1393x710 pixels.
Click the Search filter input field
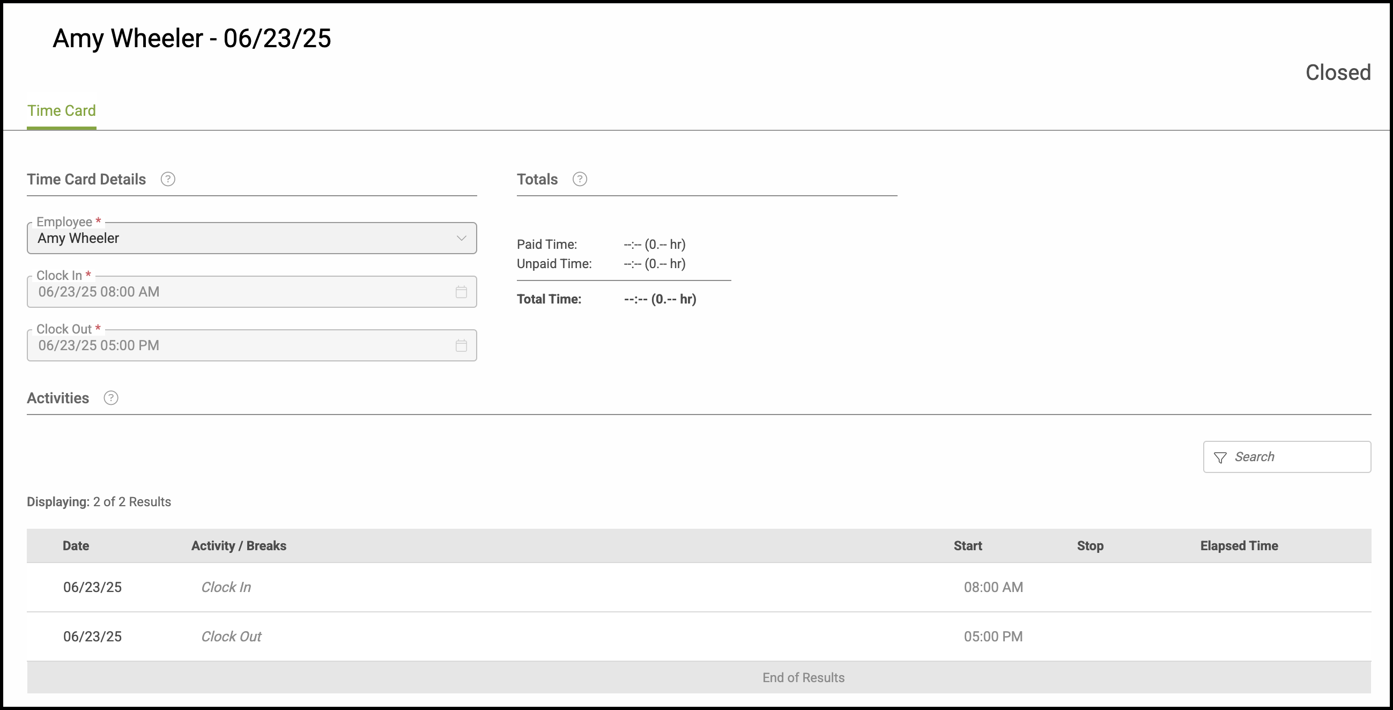(x=1298, y=457)
